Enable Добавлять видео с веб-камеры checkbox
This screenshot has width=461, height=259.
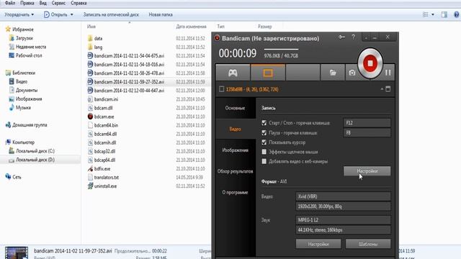click(264, 161)
